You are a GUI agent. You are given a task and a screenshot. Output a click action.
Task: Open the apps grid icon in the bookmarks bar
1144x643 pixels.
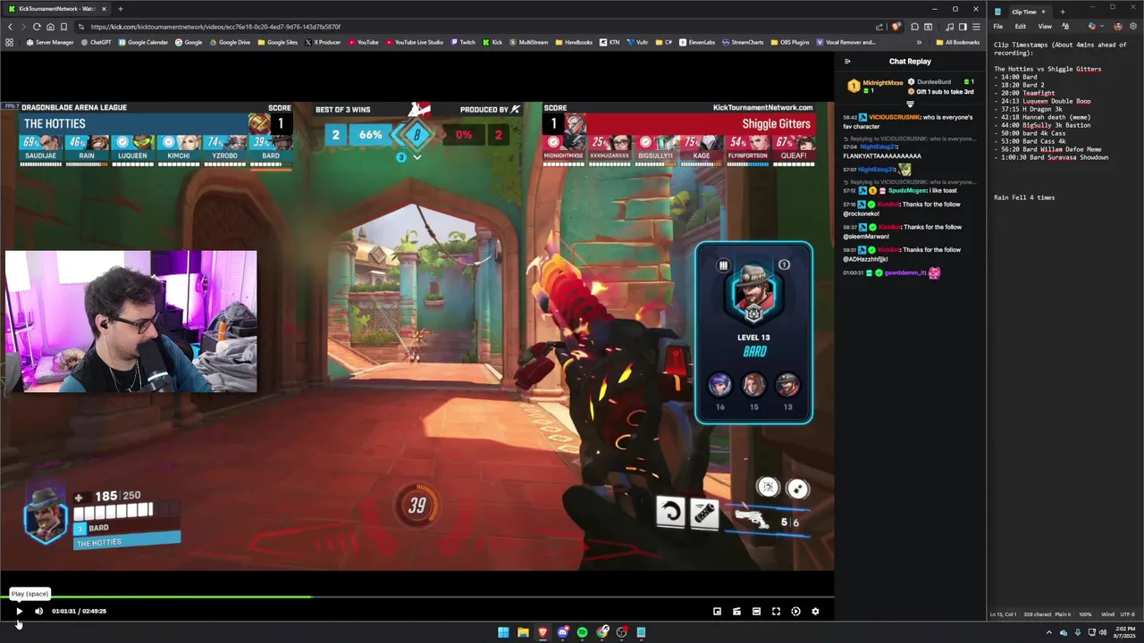coord(10,42)
